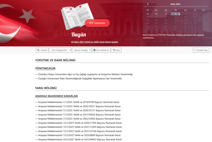This screenshot has width=212, height=142.
Task: Click the Arama search button
Action: tap(42, 50)
